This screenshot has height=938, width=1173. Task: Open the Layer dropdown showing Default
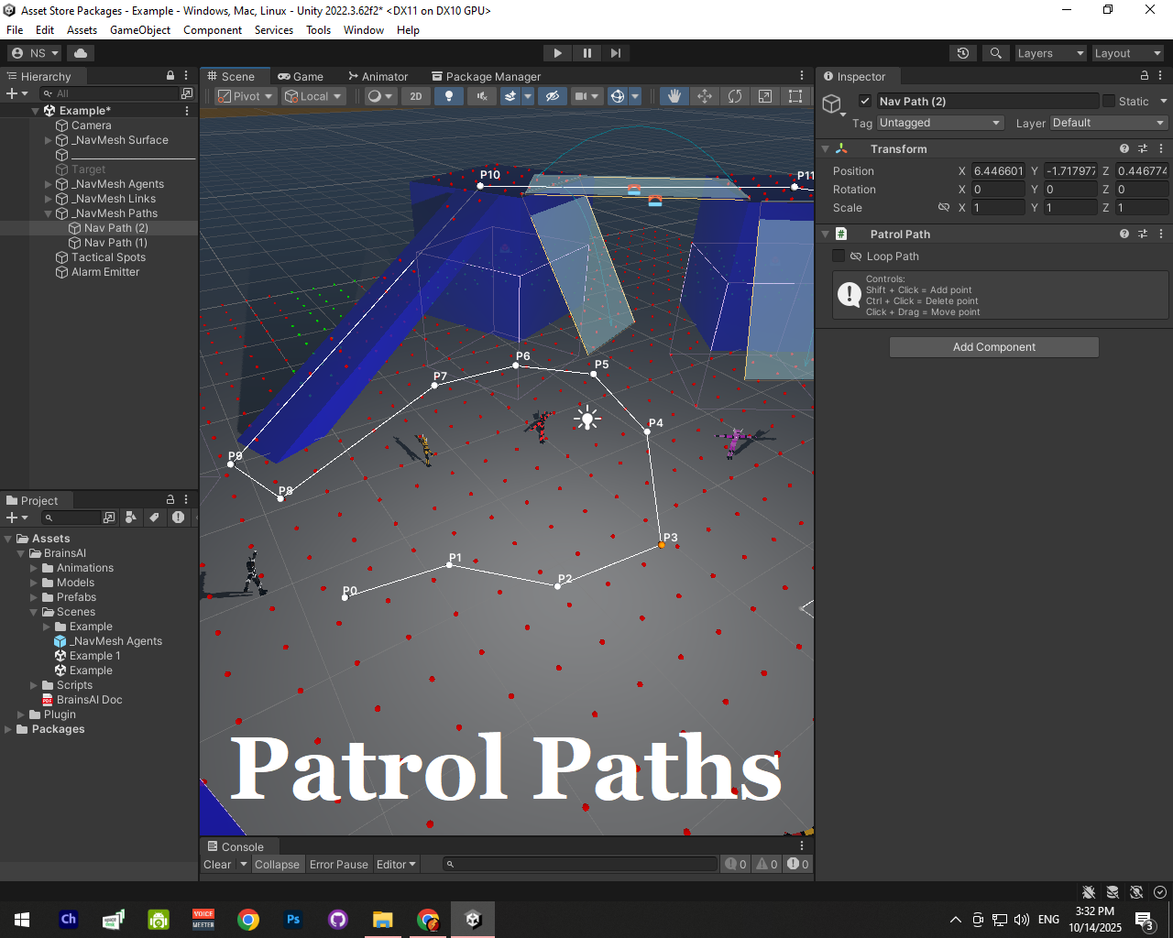[1108, 123]
